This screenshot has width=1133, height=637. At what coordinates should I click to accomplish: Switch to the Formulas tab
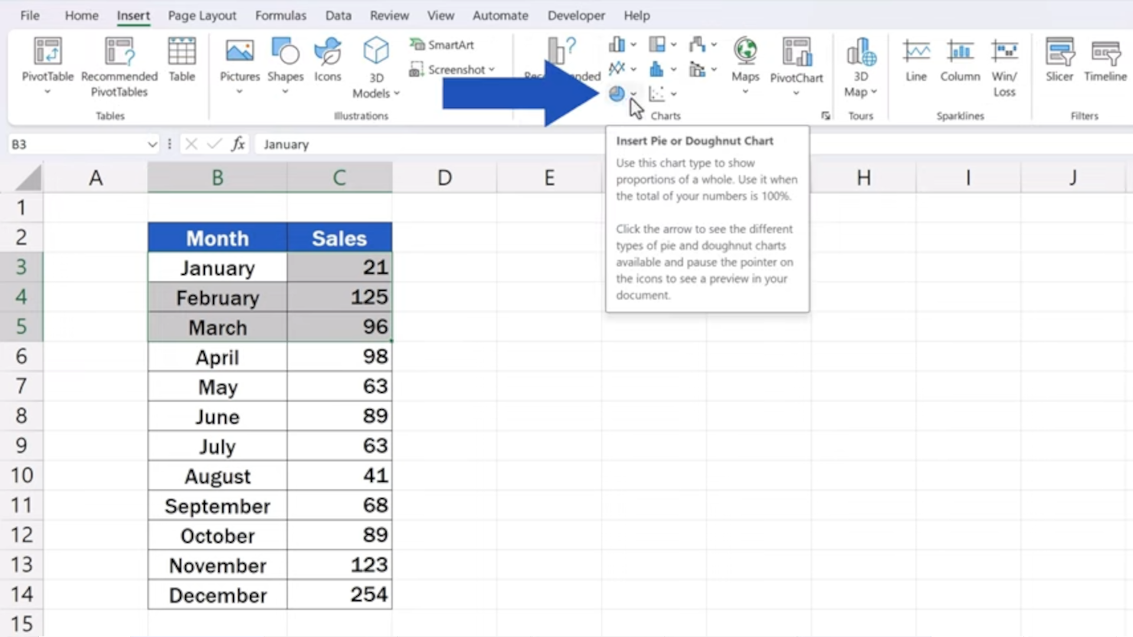pyautogui.click(x=281, y=16)
